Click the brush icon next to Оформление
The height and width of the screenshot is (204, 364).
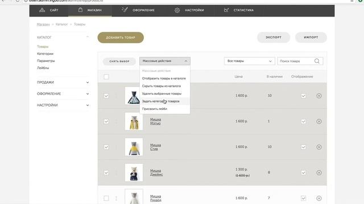tap(125, 10)
